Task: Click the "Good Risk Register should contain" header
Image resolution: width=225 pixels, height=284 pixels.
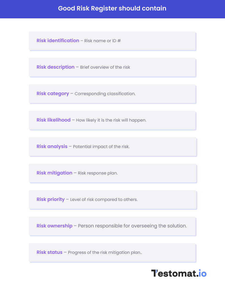Action: pos(112,8)
